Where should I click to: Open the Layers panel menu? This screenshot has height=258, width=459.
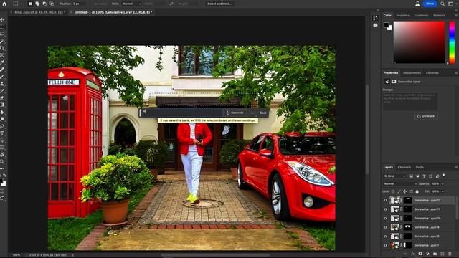456,167
